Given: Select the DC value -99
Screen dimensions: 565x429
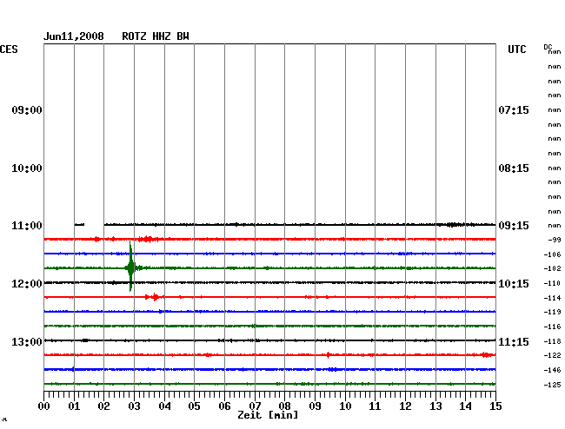Looking at the screenshot, I should [x=555, y=240].
